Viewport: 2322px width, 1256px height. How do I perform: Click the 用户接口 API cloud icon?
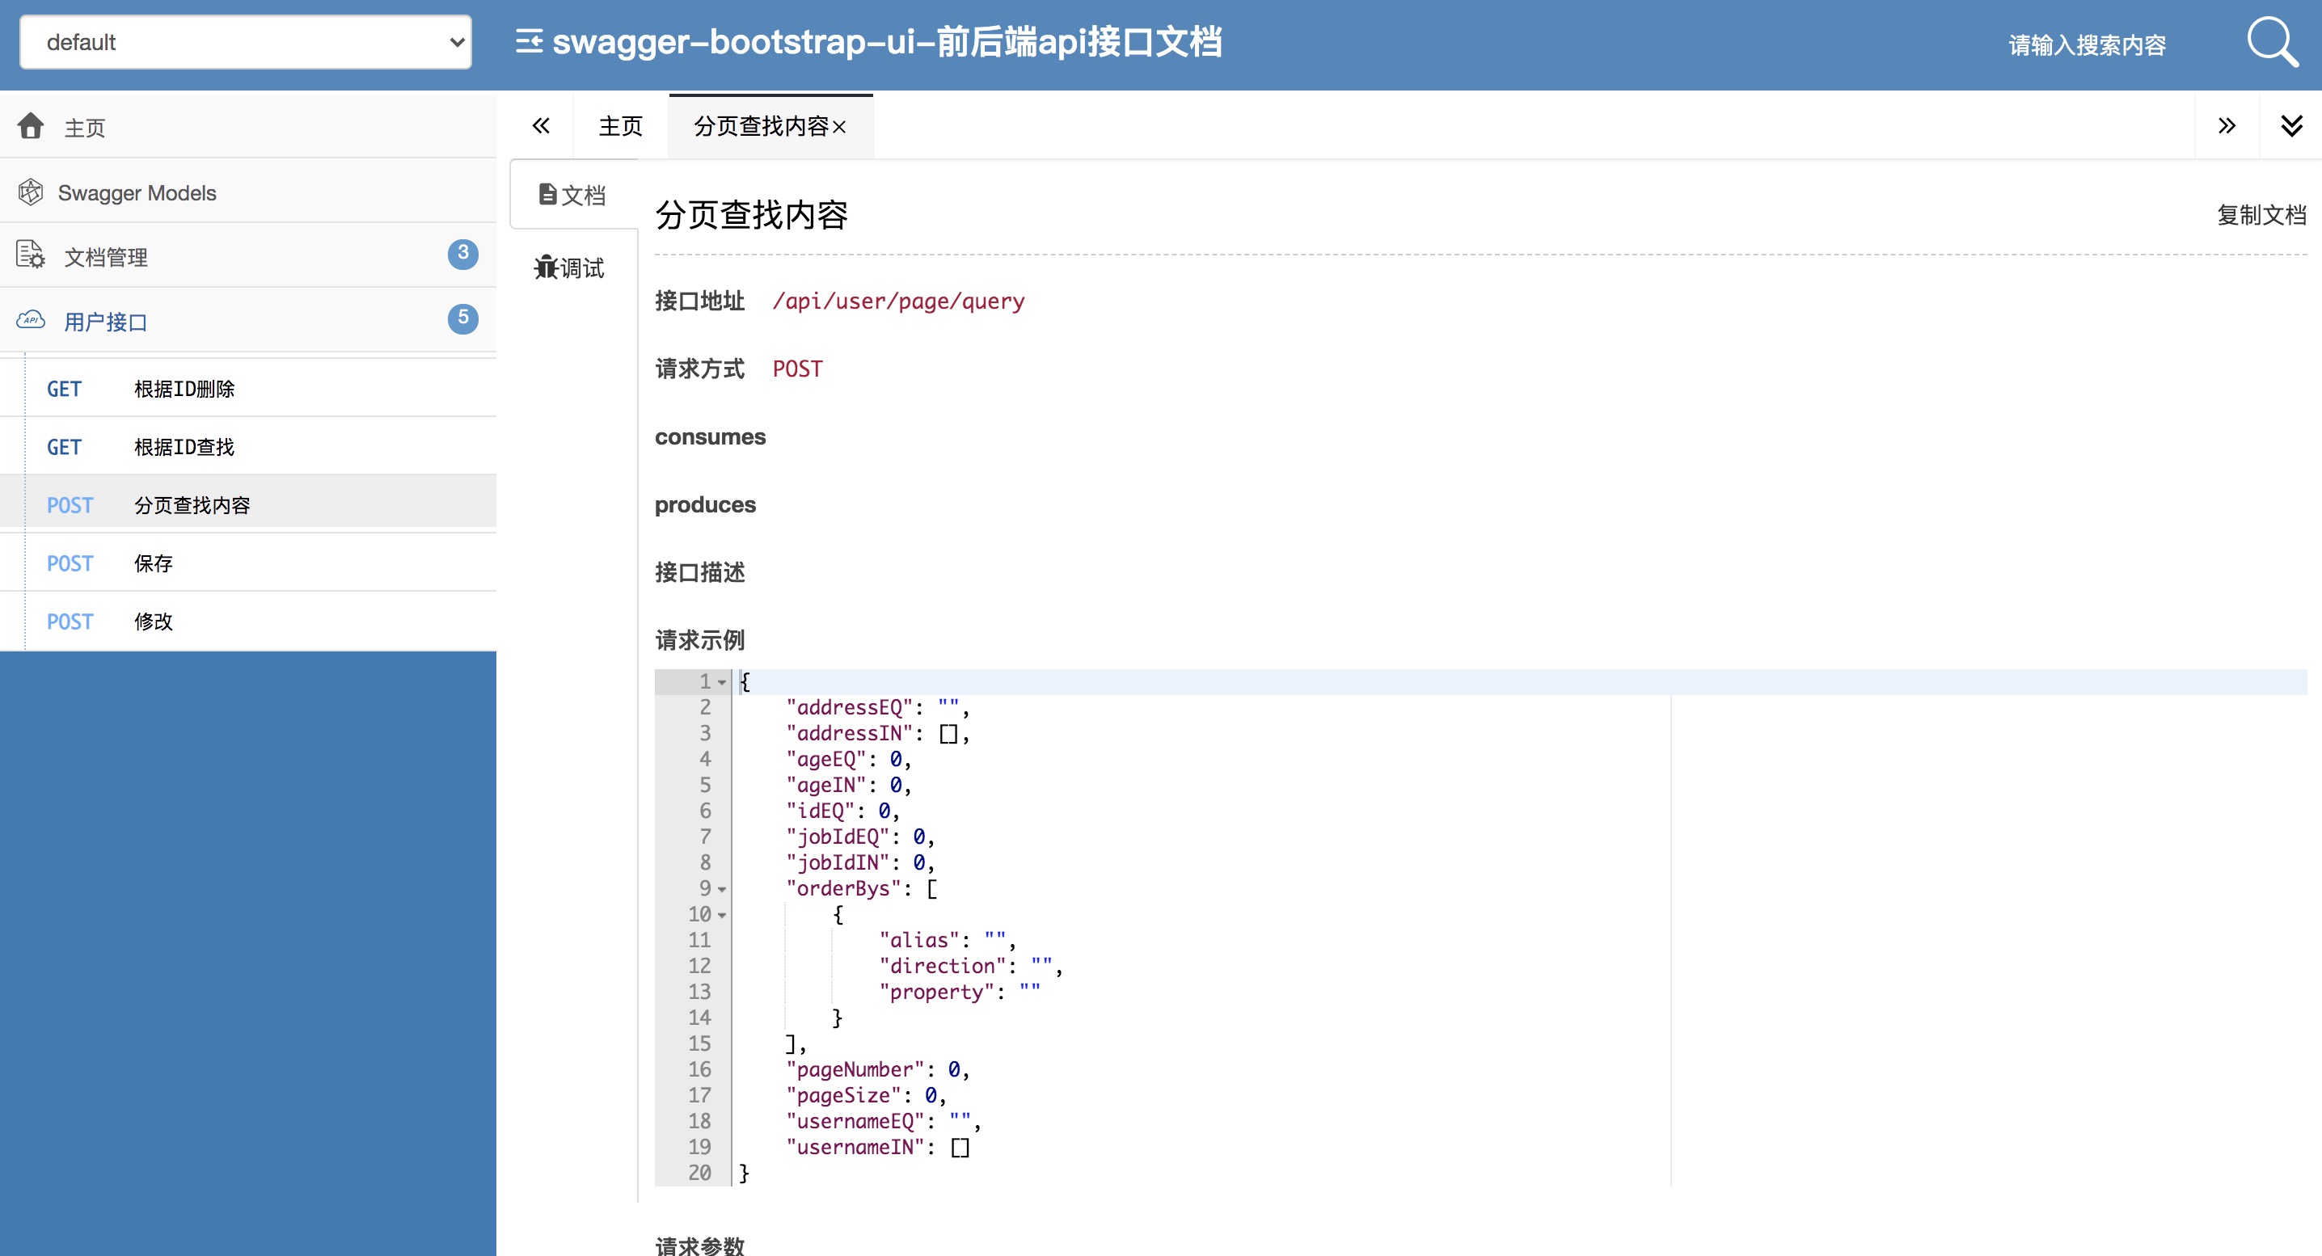(x=31, y=321)
